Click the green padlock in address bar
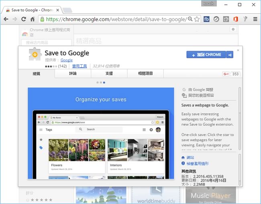This screenshot has width=261, height=204. coord(42,19)
